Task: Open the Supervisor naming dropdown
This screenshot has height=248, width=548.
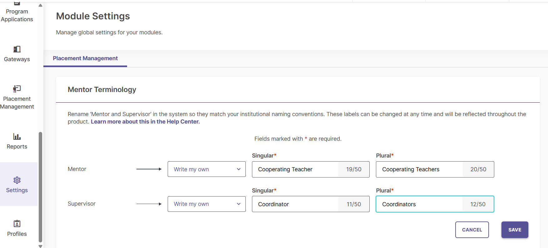Action: pos(207,204)
